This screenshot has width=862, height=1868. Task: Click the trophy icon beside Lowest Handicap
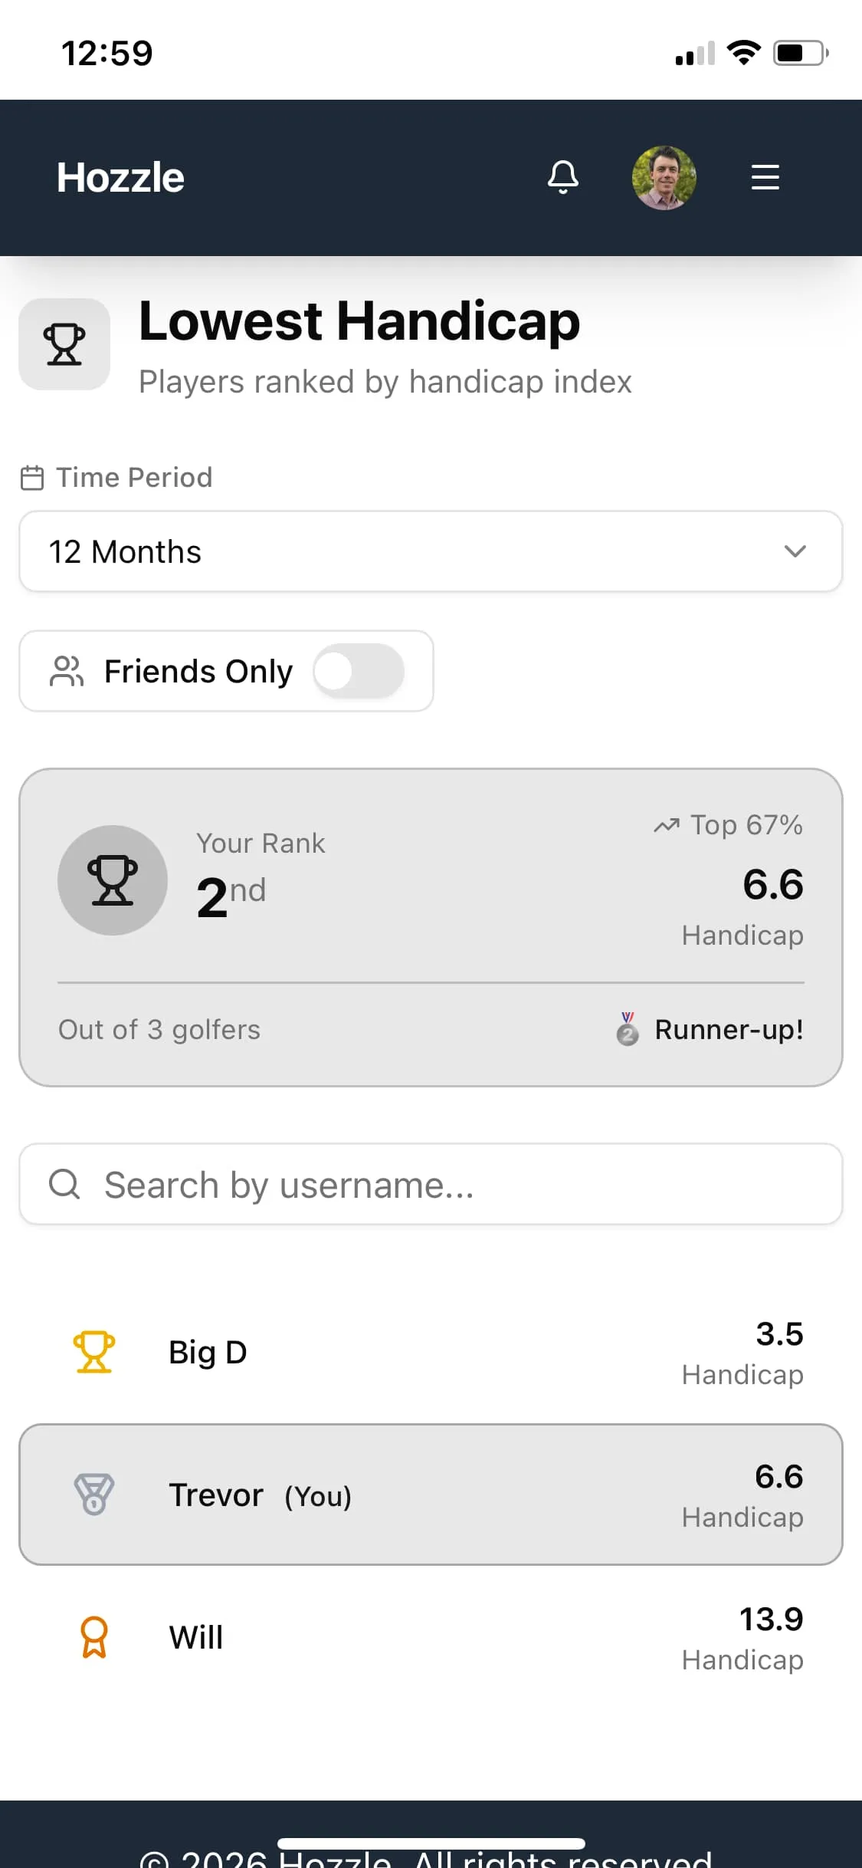[64, 344]
